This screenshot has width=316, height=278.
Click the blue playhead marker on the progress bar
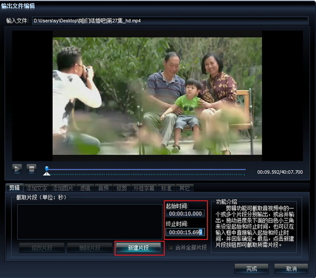click(x=46, y=168)
